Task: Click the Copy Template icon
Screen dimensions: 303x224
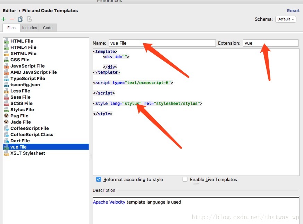Action: [21, 19]
